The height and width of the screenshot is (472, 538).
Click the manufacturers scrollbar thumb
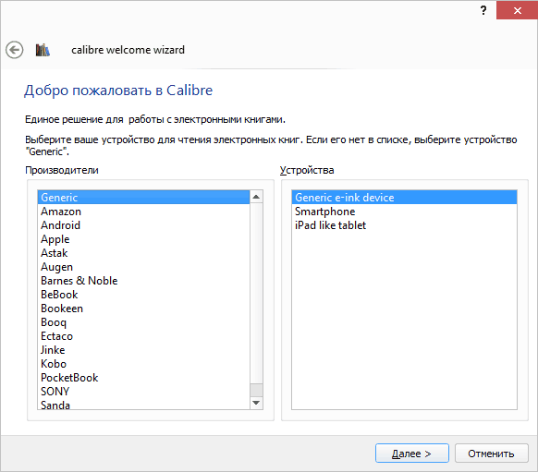point(256,390)
